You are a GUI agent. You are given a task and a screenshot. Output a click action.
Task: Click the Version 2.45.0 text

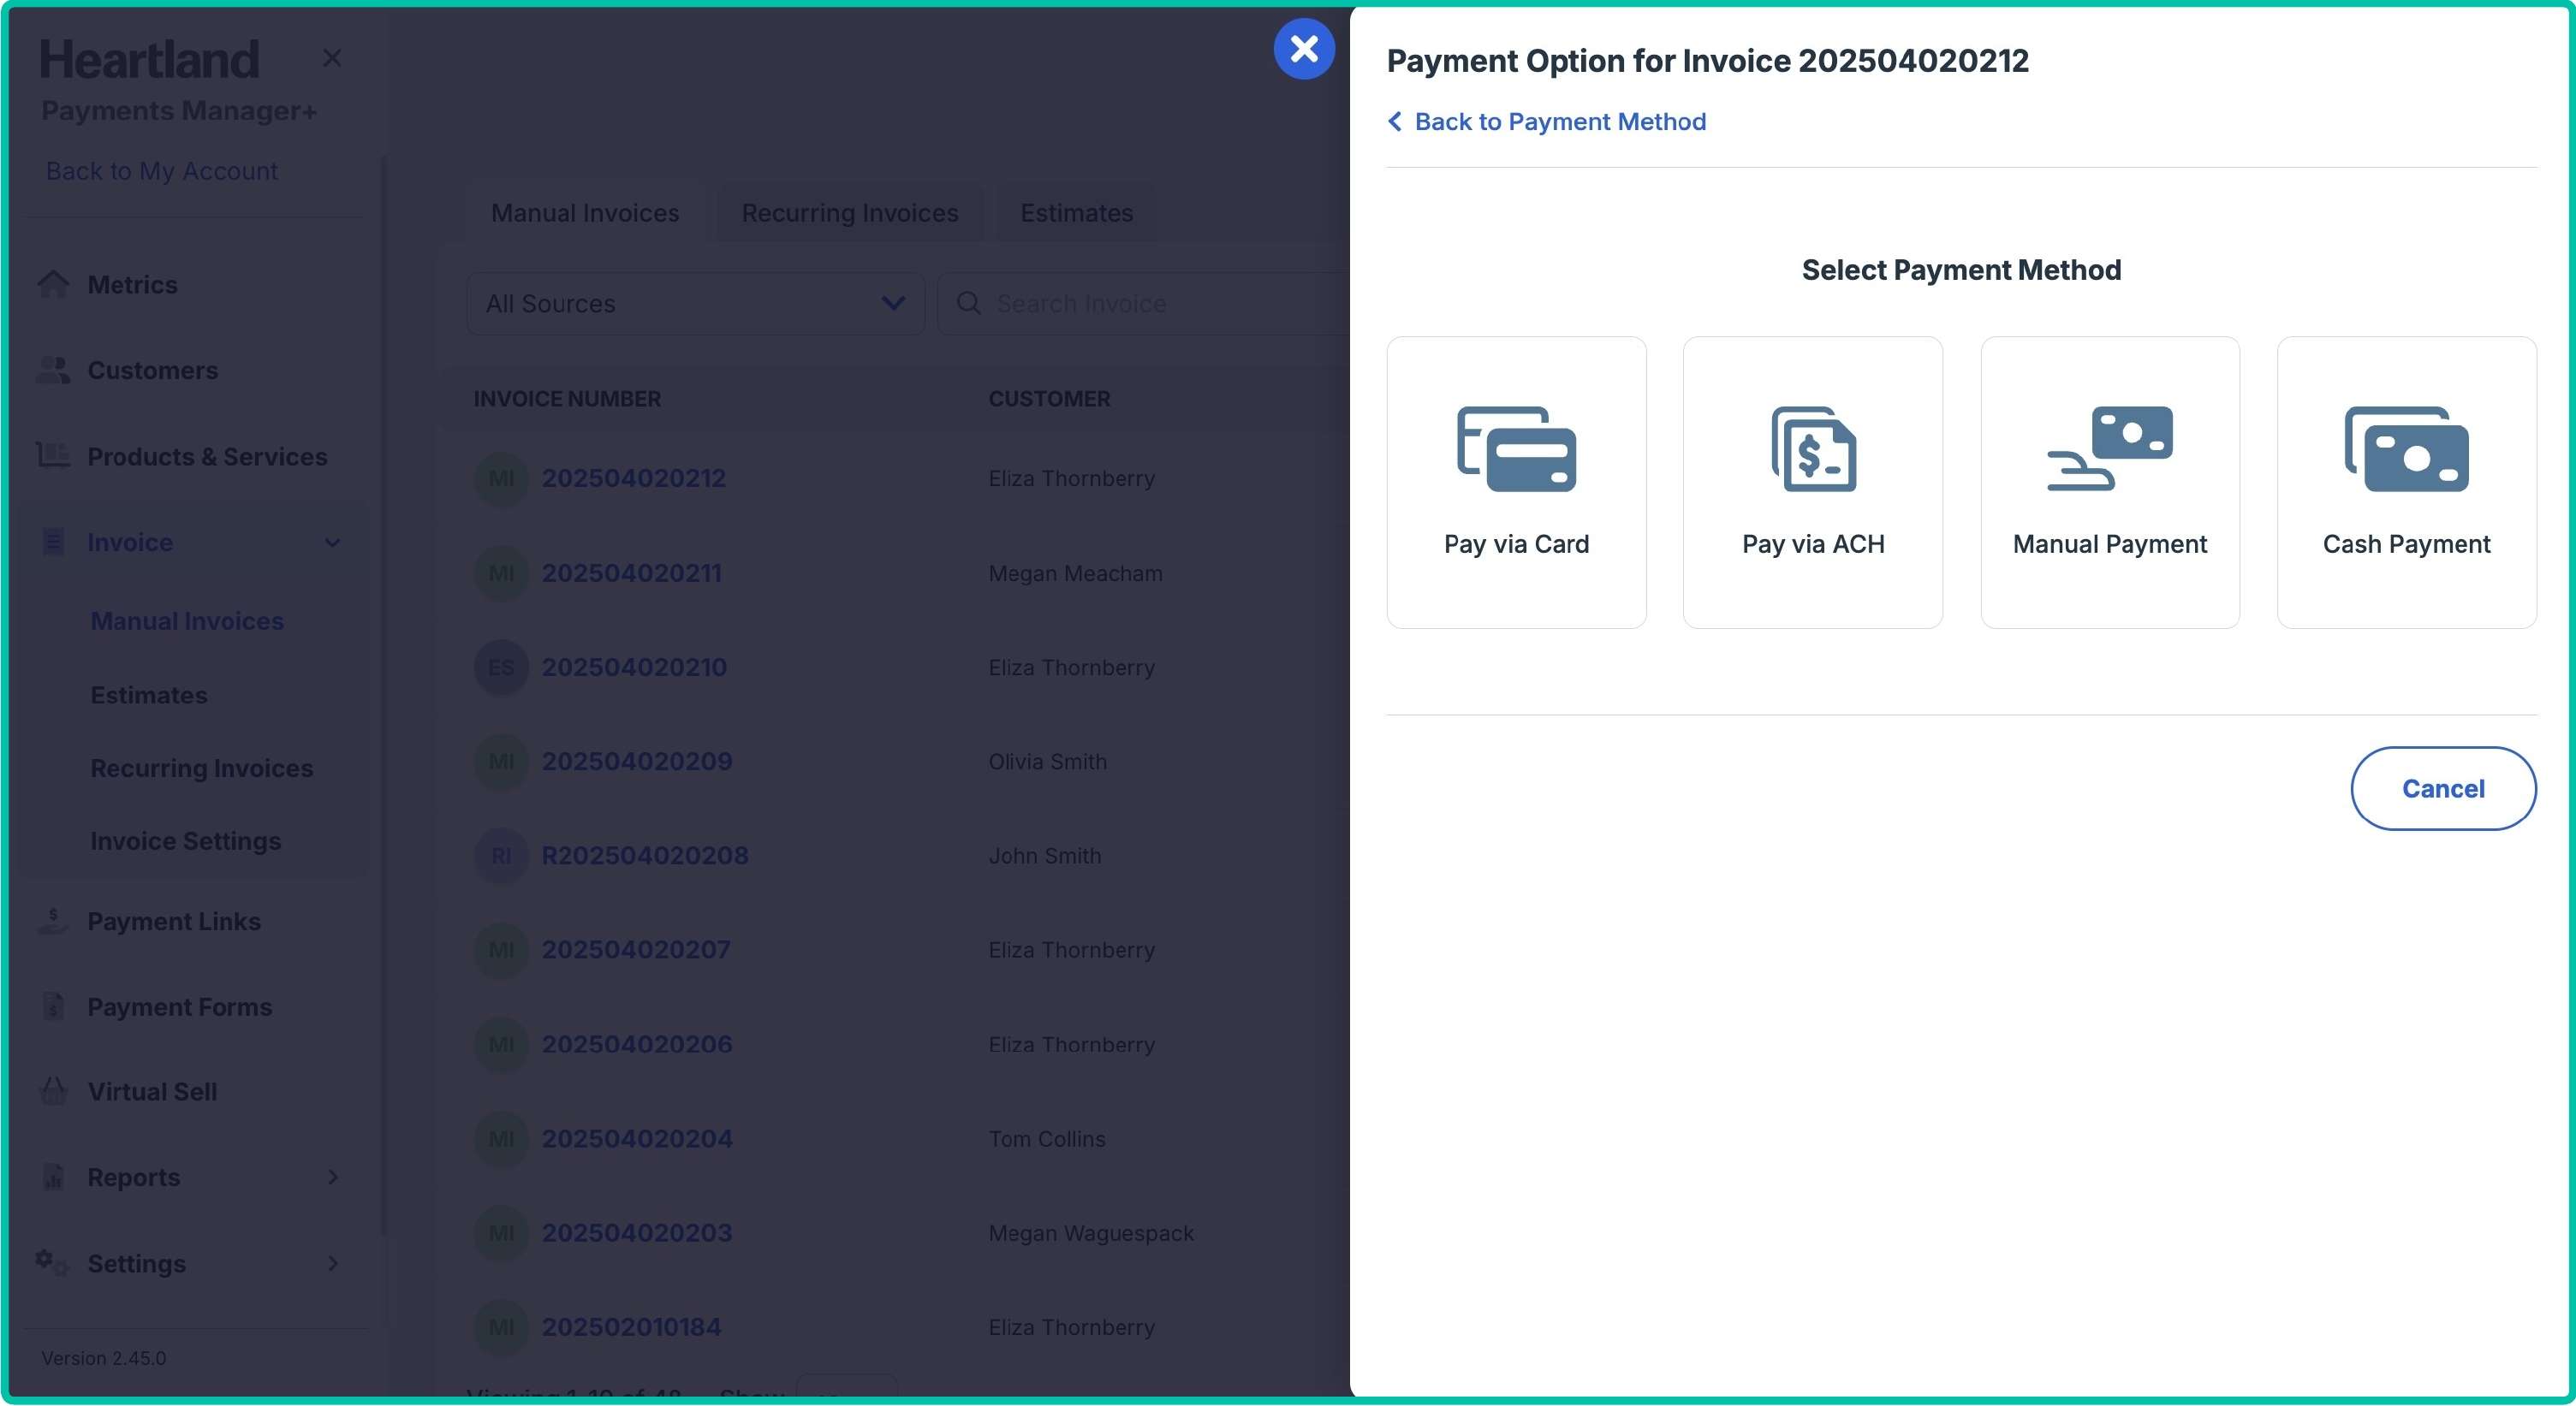point(104,1359)
